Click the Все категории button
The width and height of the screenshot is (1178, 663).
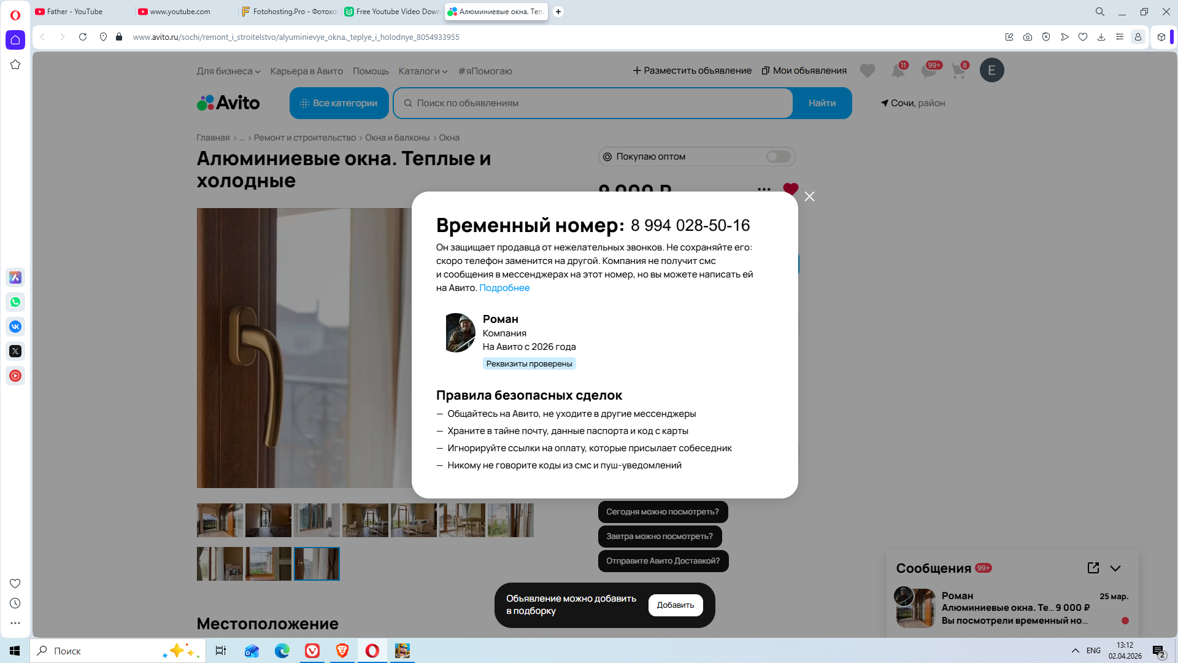coord(339,103)
